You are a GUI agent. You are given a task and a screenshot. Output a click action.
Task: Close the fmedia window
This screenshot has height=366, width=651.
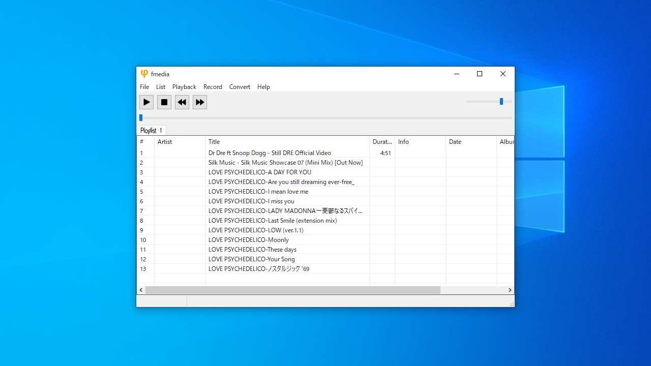(x=503, y=74)
